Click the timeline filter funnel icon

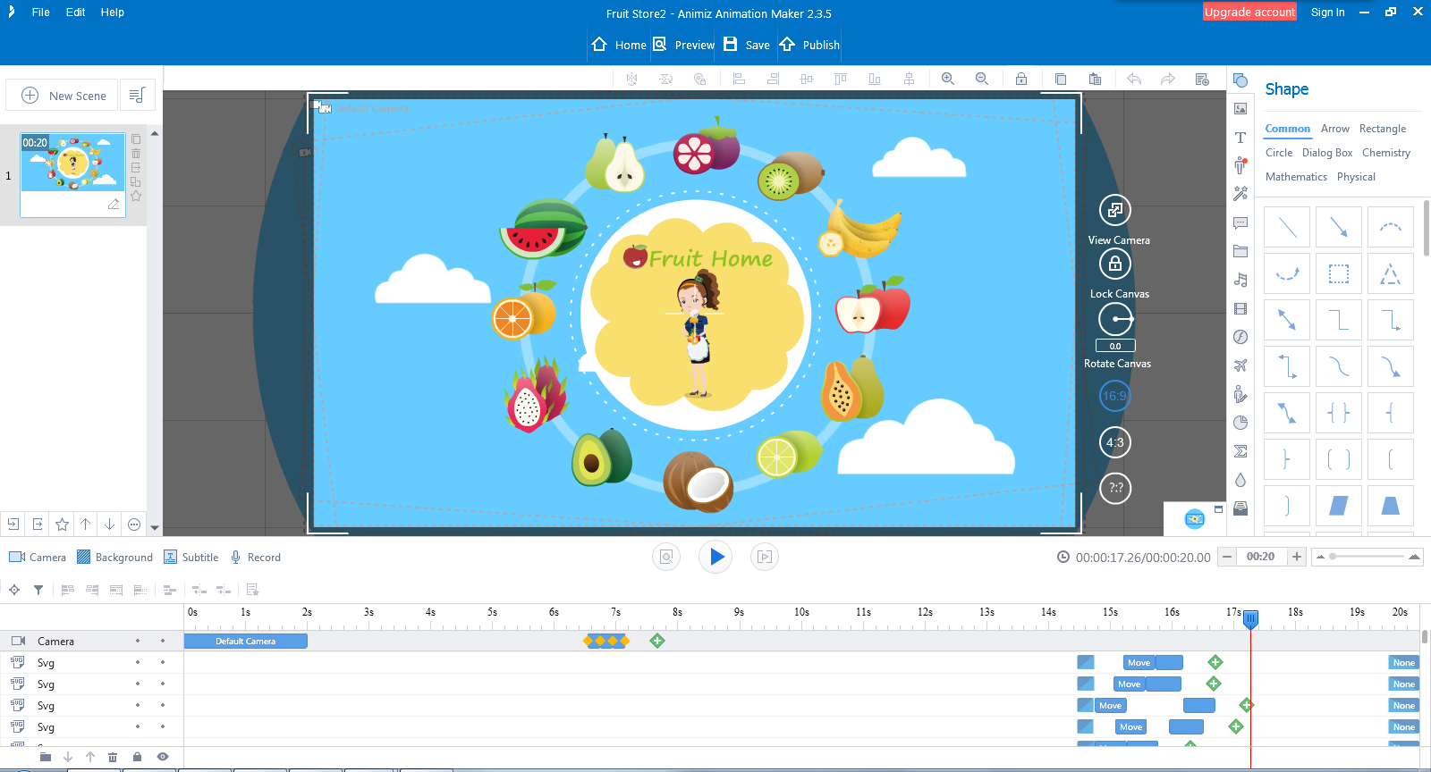(38, 590)
